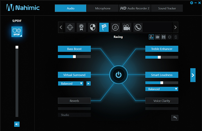Toggle Virtual Surround effect

pos(74,75)
